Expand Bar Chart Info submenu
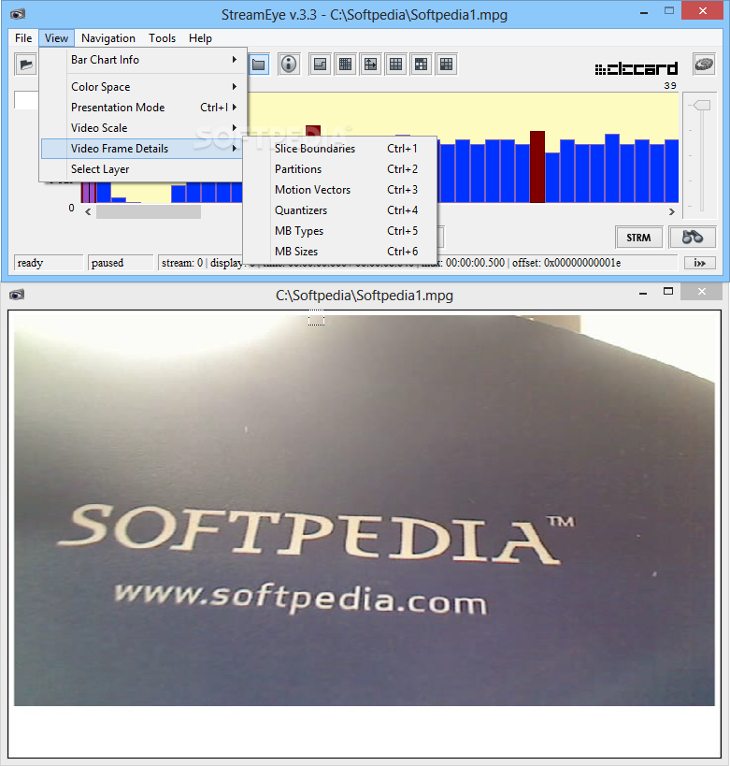730x766 pixels. click(x=141, y=60)
